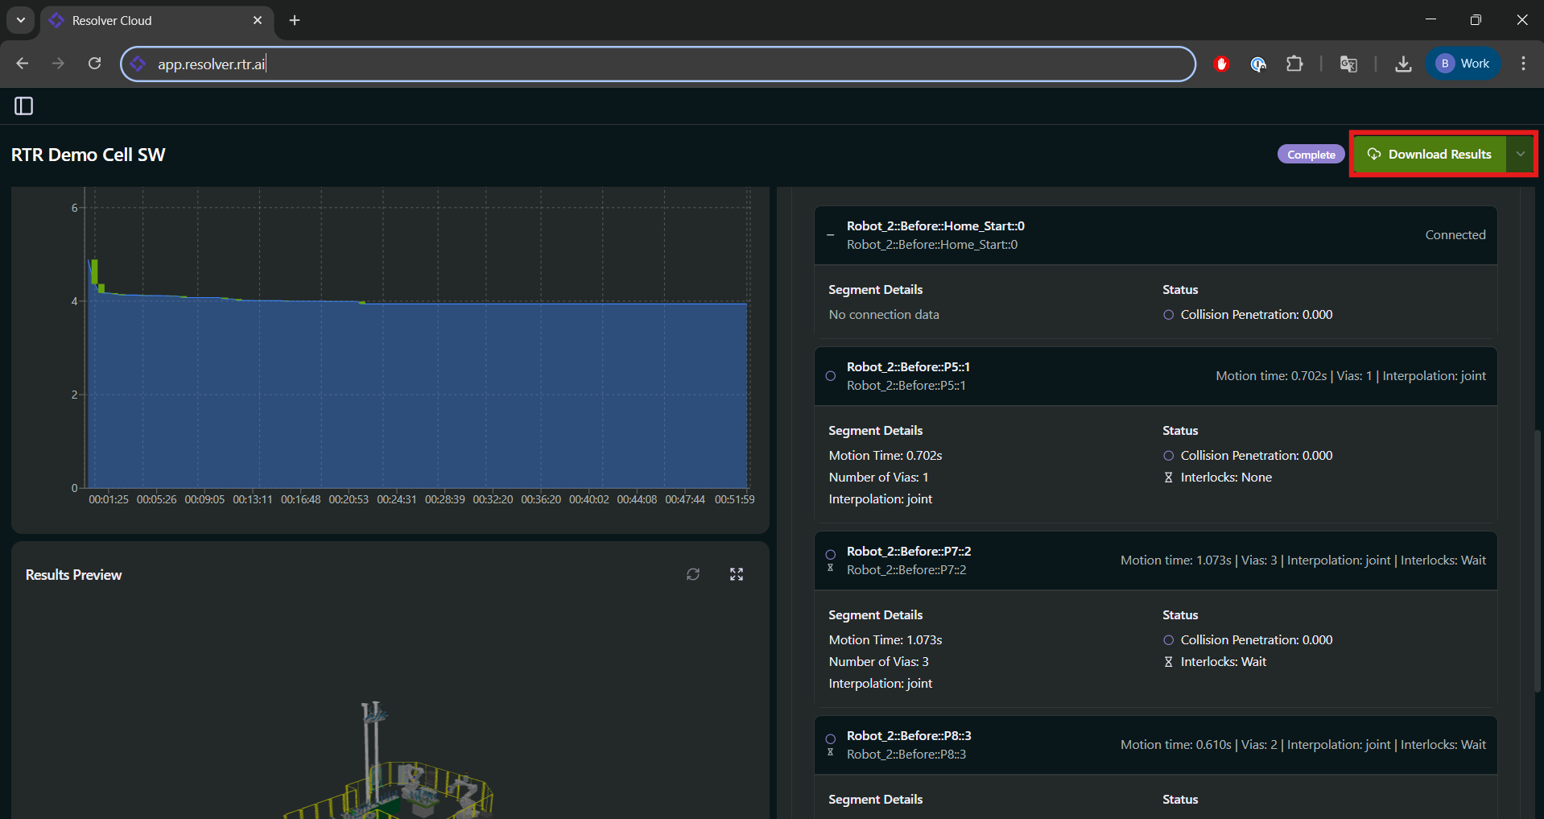Toggle the sidebar panel icon
Viewport: 1544px width, 819px height.
(23, 105)
